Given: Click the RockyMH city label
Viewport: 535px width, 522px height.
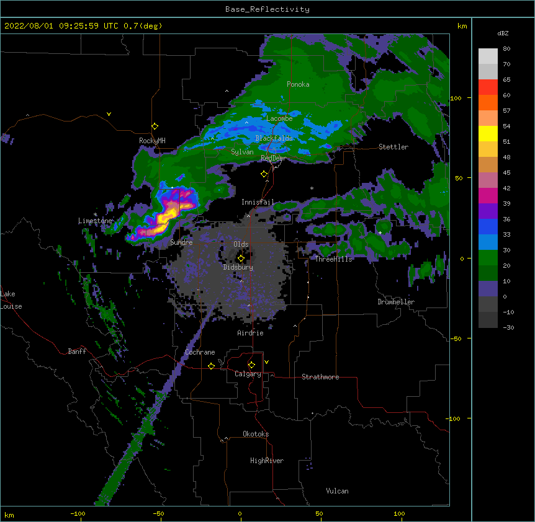Looking at the screenshot, I should coord(152,140).
